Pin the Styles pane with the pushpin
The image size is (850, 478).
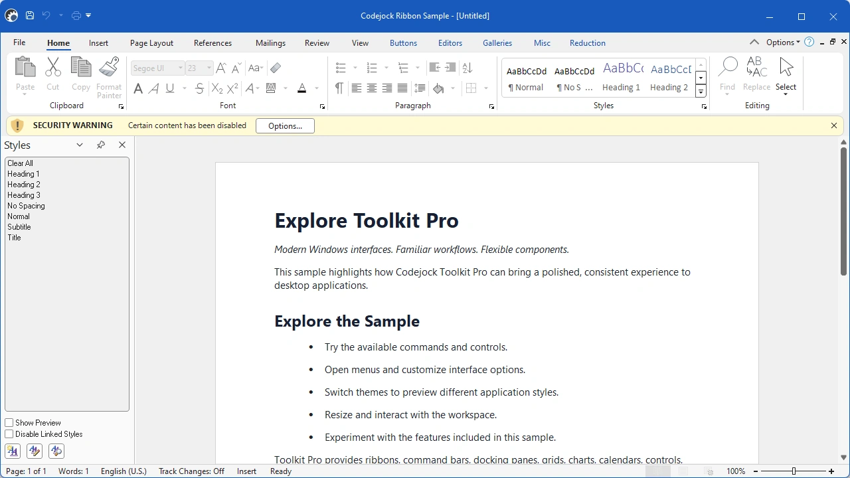[x=101, y=145]
